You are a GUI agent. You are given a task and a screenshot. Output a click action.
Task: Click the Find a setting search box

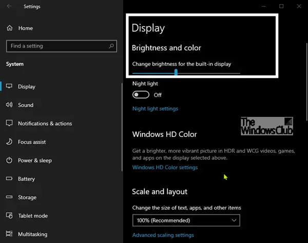(56, 46)
